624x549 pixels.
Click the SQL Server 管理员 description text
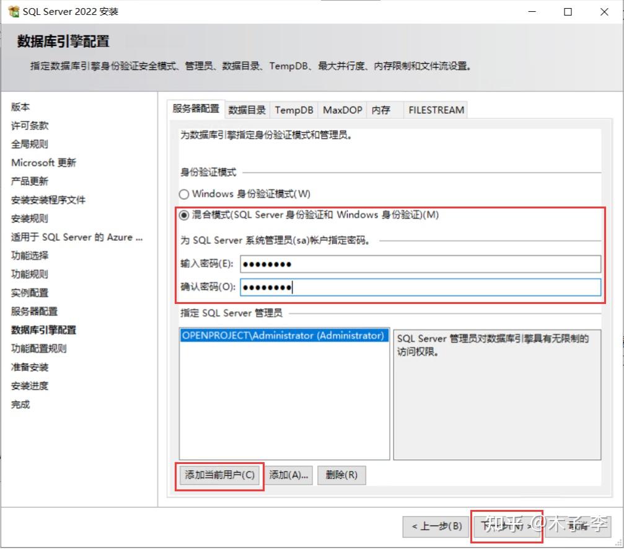pyautogui.click(x=493, y=346)
